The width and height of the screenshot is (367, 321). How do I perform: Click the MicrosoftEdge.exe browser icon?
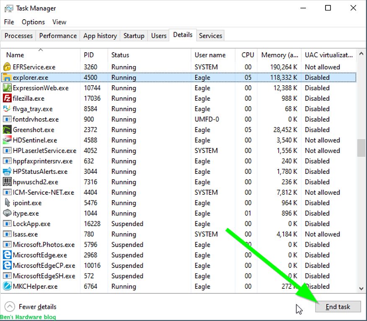point(7,255)
